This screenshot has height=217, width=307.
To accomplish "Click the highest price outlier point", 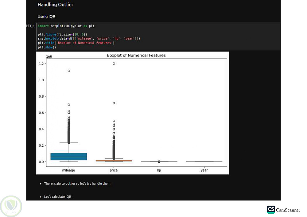I will pyautogui.click(x=114, y=64).
